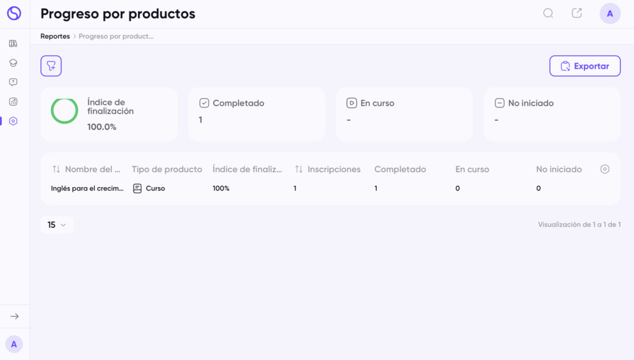Click the green completion progress ring

coord(64,111)
